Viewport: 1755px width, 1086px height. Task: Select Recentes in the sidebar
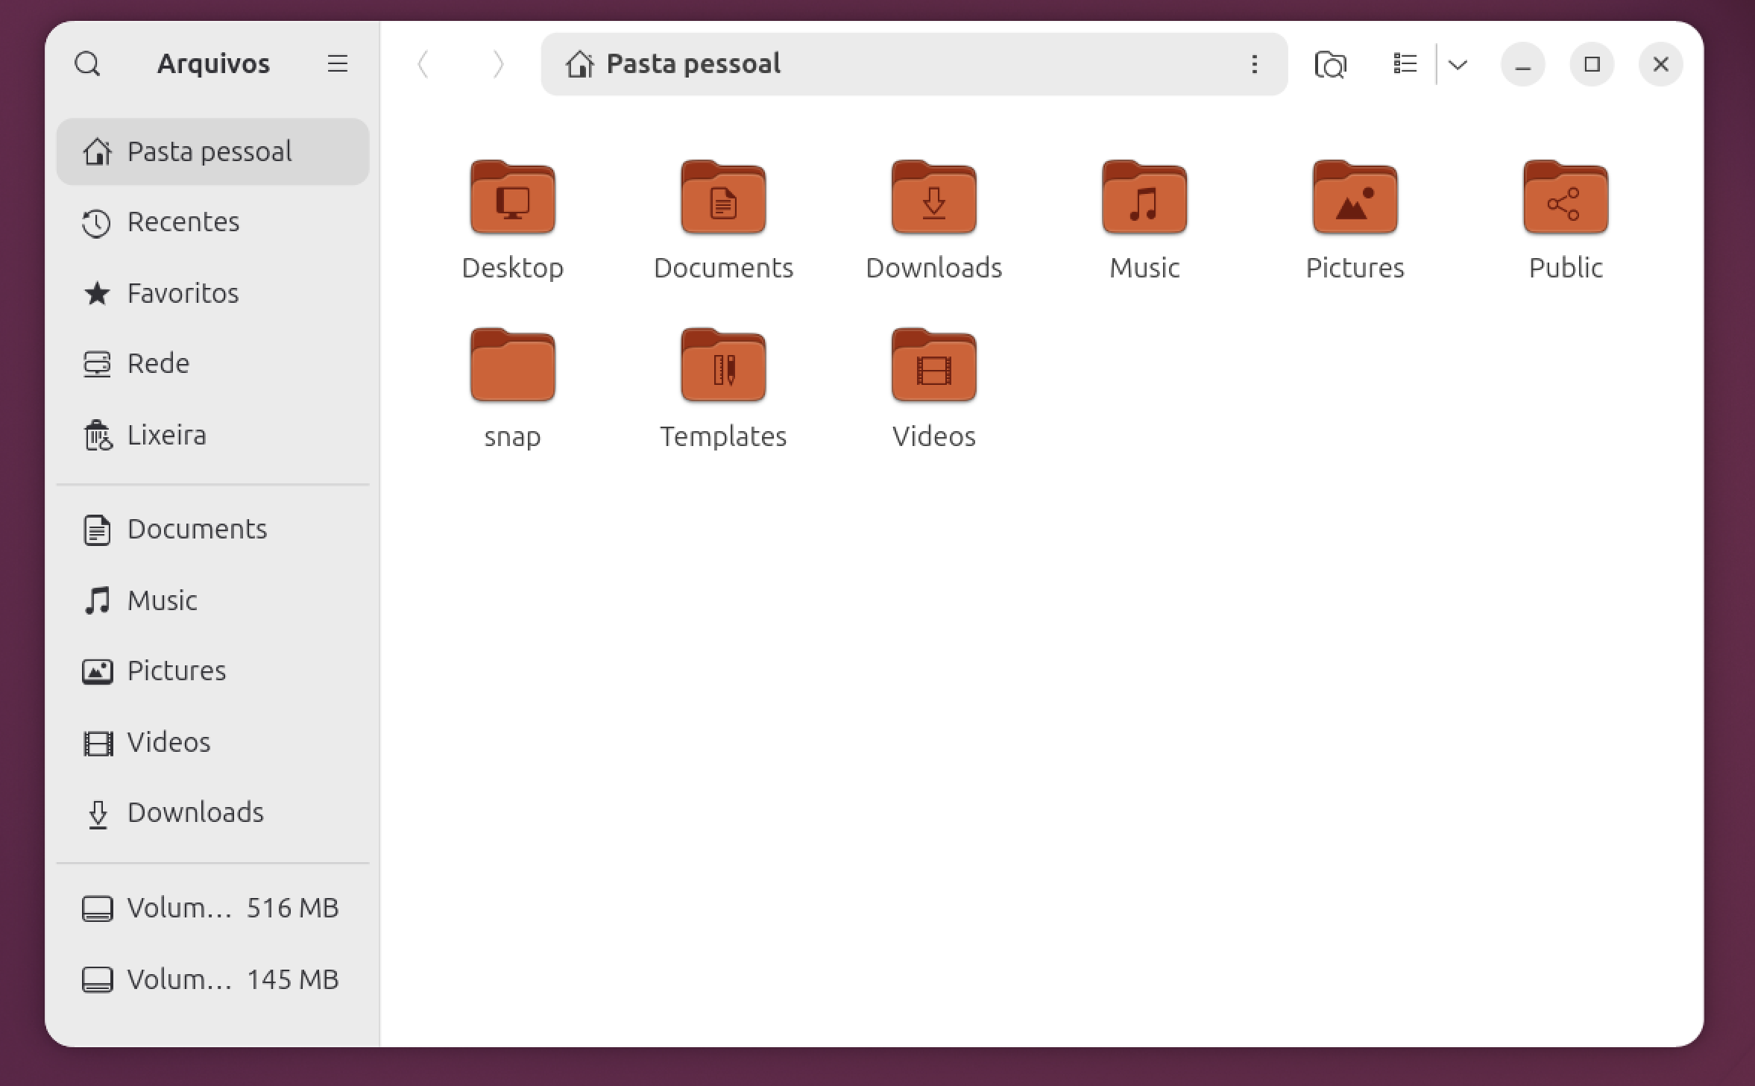213,222
